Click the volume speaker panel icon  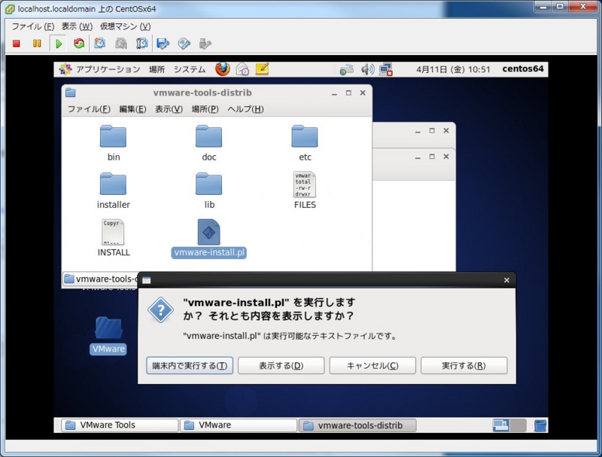367,69
